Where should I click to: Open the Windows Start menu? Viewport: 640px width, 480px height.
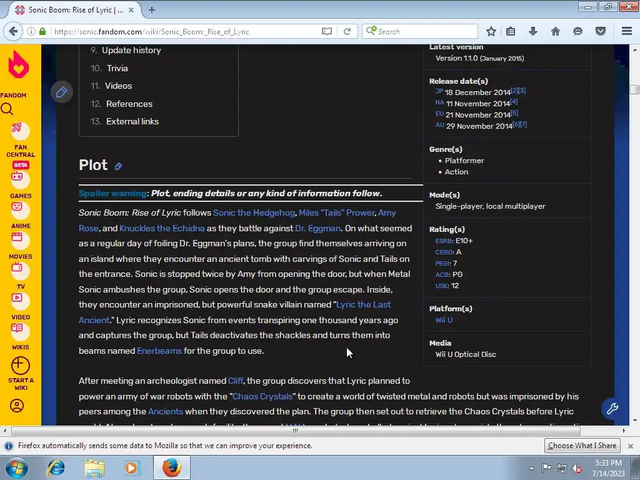(x=16, y=467)
